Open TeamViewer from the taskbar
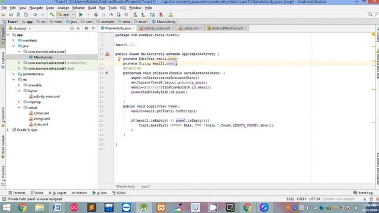 [x=126, y=208]
